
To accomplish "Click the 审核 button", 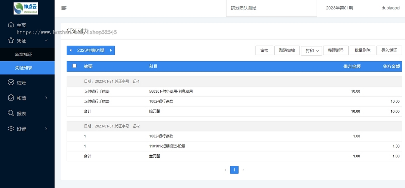I will tap(264, 51).
